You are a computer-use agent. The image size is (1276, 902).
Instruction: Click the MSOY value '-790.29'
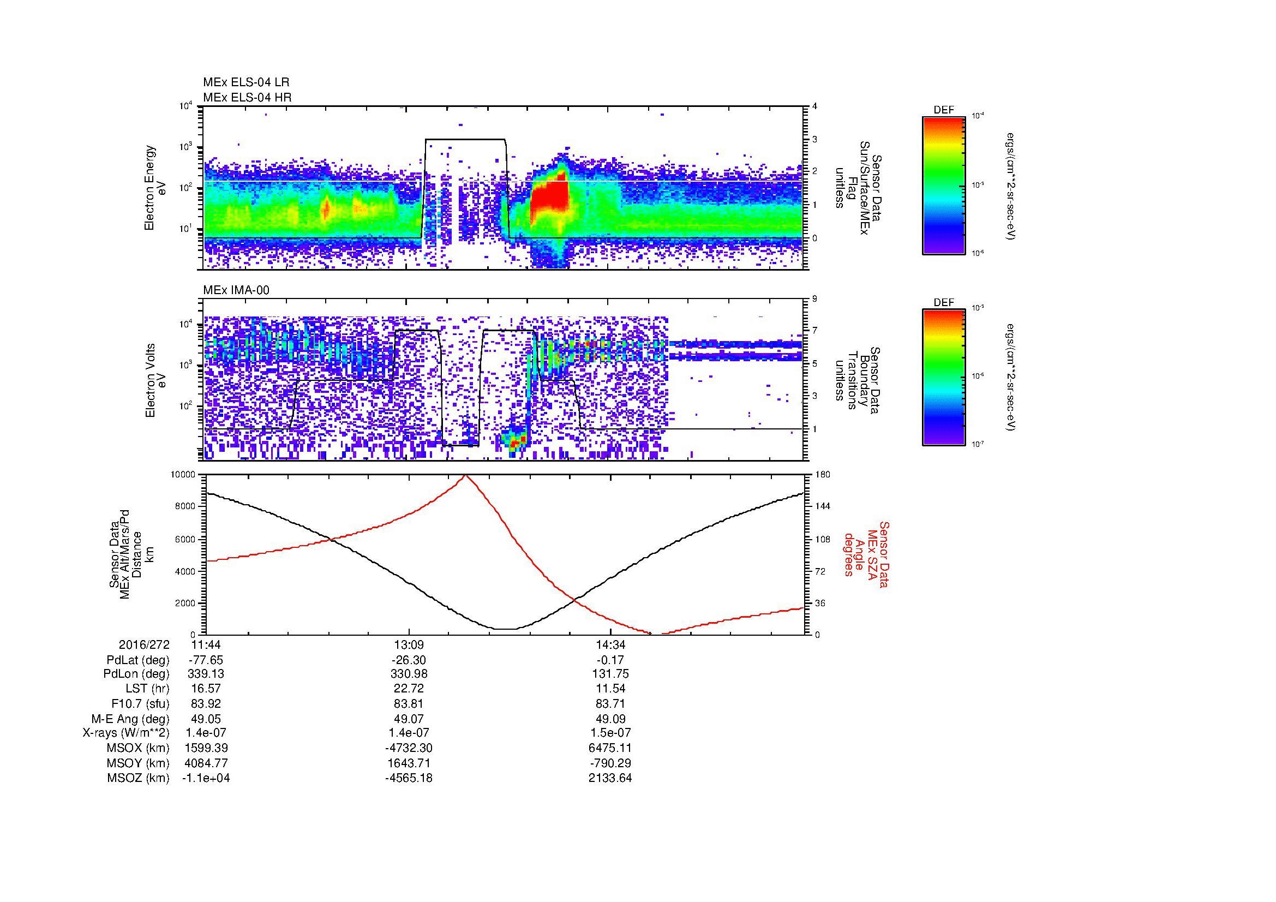(610, 763)
